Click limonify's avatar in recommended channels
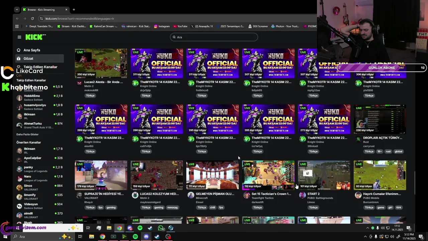The image size is (428, 241). point(19,196)
